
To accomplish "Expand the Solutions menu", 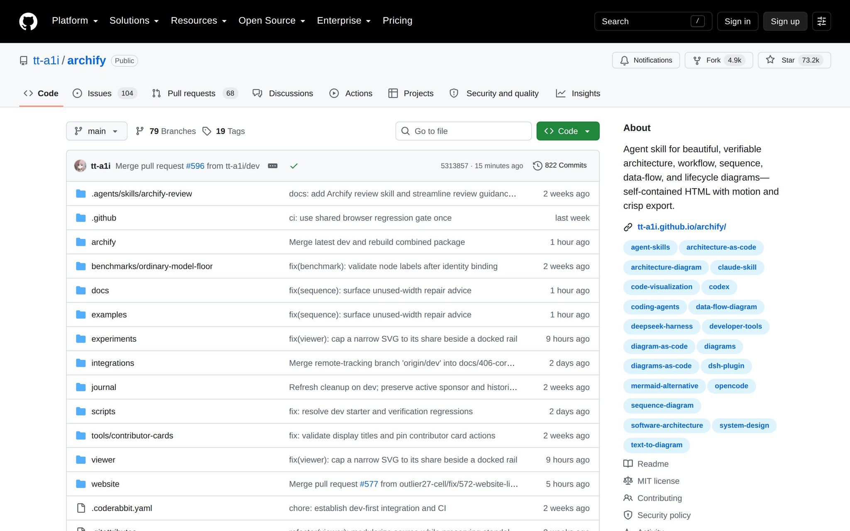I will [134, 21].
